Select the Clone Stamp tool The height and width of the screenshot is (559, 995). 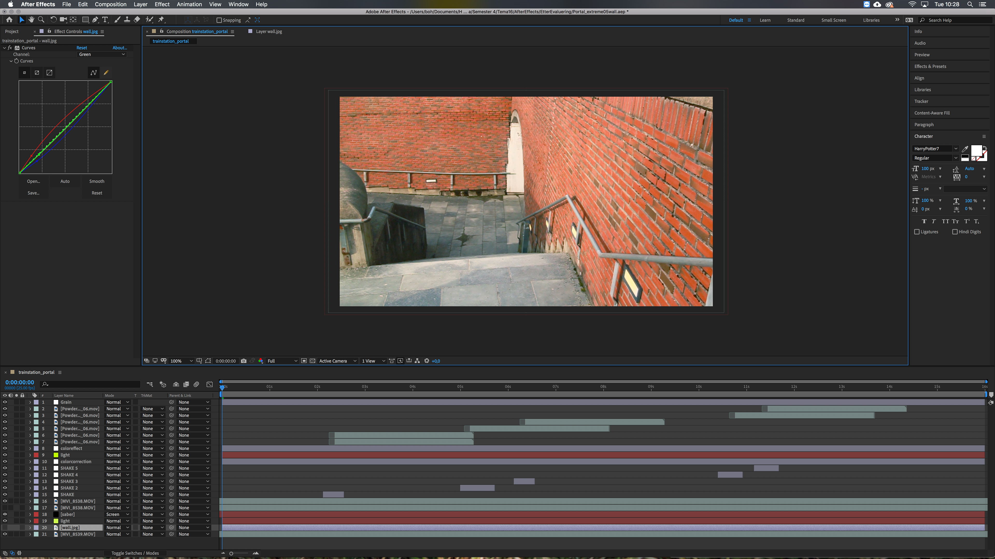(x=127, y=20)
